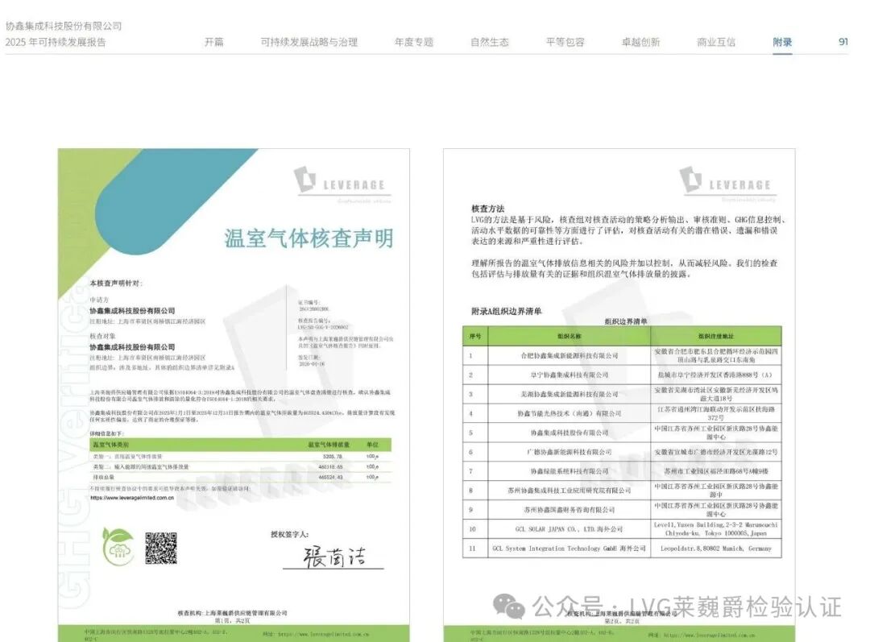This screenshot has width=870, height=642.
Task: Click the 核查方法 heading
Action: (x=487, y=209)
